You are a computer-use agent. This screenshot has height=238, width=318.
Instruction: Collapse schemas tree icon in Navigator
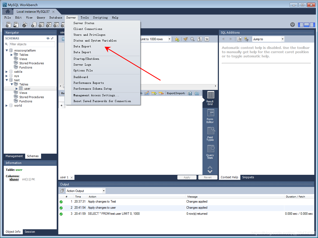[x=52, y=38]
